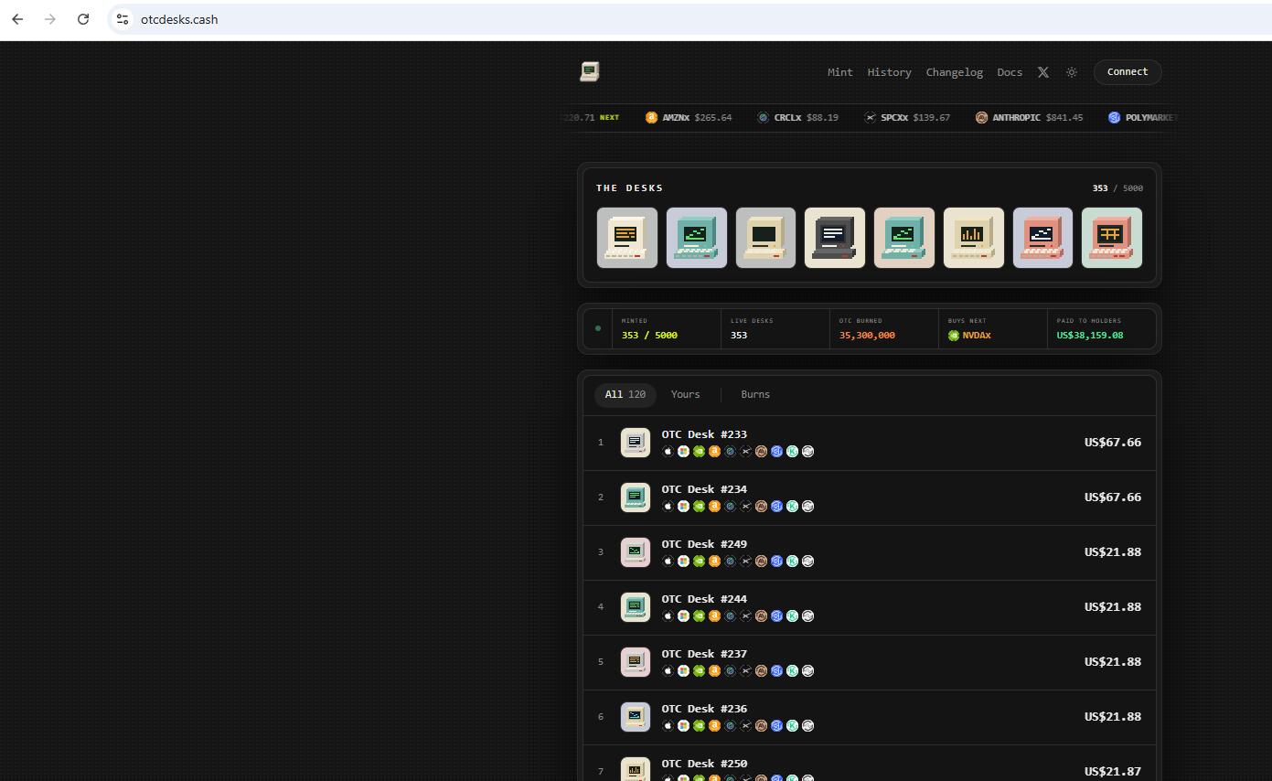Go to the History page
Viewport: 1272px width, 781px height.
coord(890,72)
